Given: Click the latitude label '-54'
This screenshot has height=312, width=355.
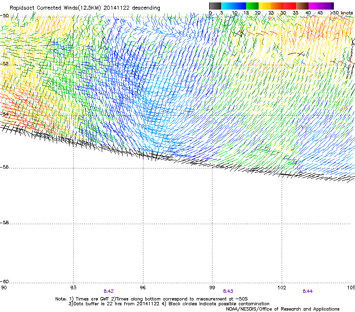Looking at the screenshot, I should coord(4,114).
